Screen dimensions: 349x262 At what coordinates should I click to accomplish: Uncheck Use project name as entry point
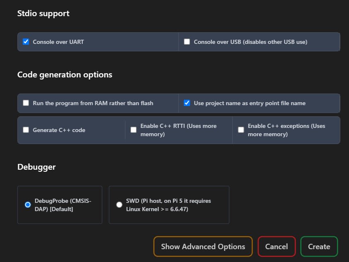[187, 103]
